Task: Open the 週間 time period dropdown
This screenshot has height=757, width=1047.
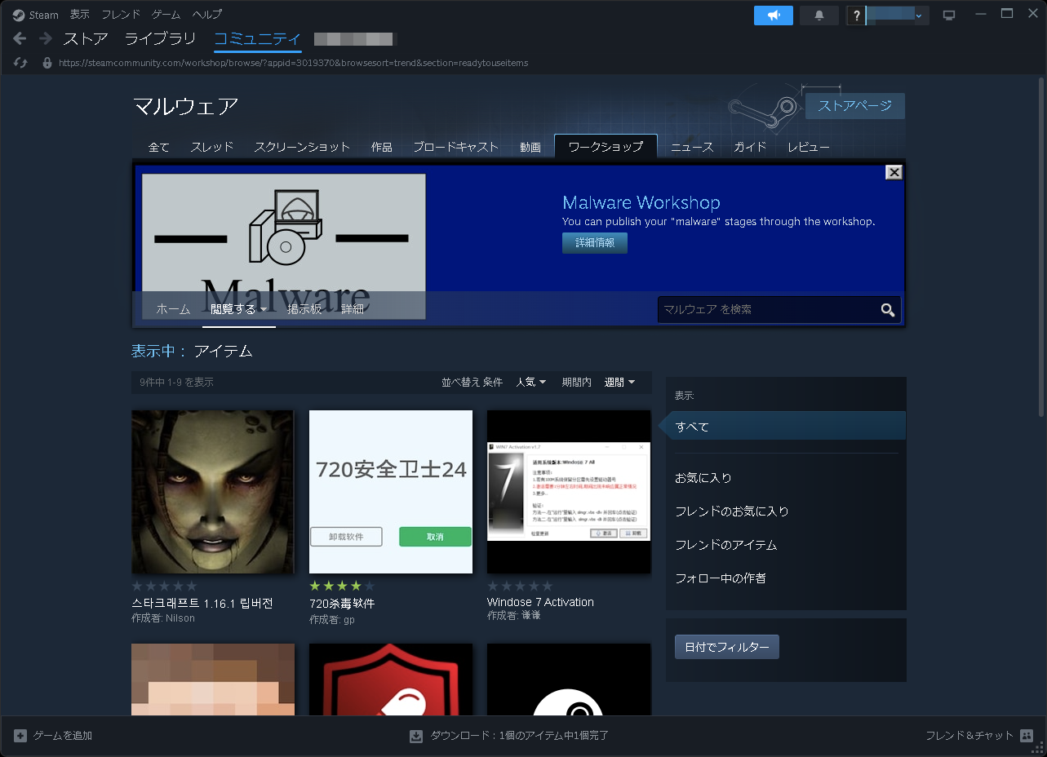Action: tap(619, 382)
